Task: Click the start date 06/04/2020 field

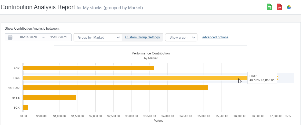Action: point(28,37)
